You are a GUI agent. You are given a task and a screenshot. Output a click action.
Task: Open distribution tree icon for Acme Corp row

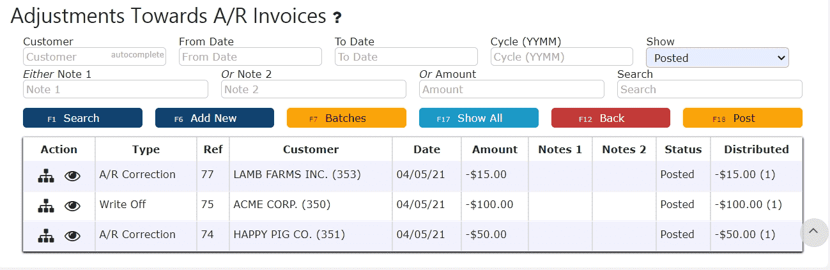tap(46, 206)
